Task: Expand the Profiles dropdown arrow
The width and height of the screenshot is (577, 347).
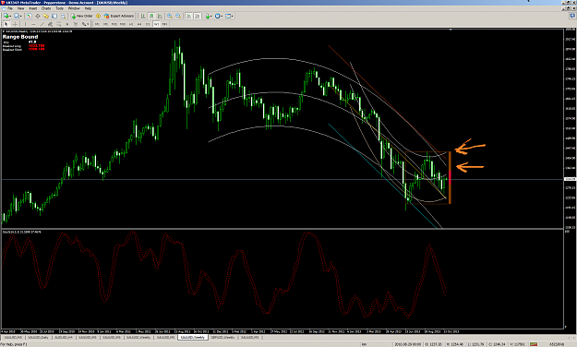Action: coord(21,17)
